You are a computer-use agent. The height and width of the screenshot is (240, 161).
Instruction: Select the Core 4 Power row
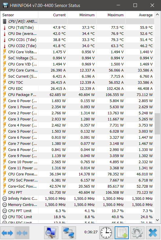pyautogui.click(x=77, y=125)
